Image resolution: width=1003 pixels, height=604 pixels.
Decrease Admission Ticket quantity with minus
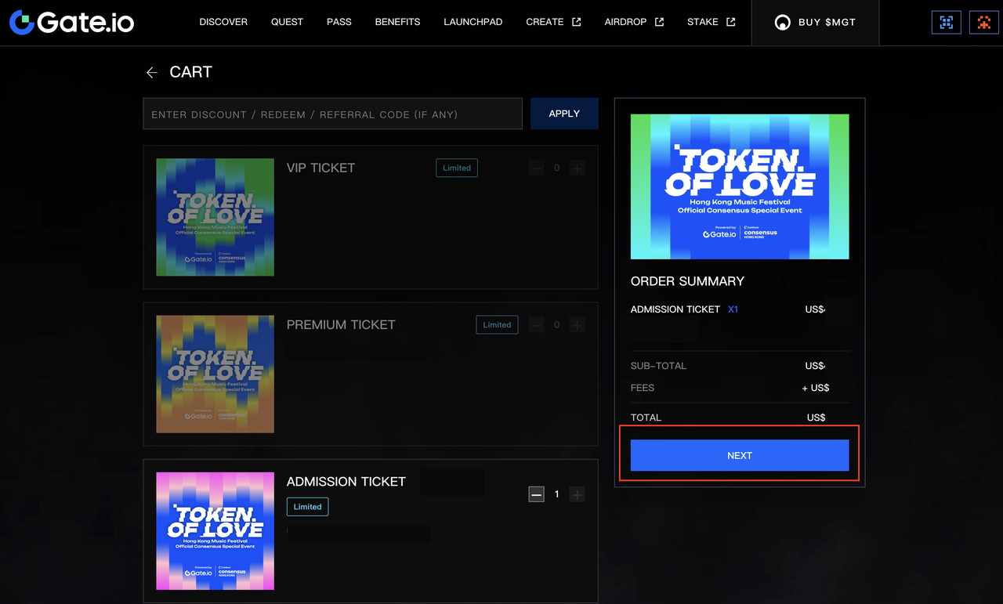click(536, 494)
